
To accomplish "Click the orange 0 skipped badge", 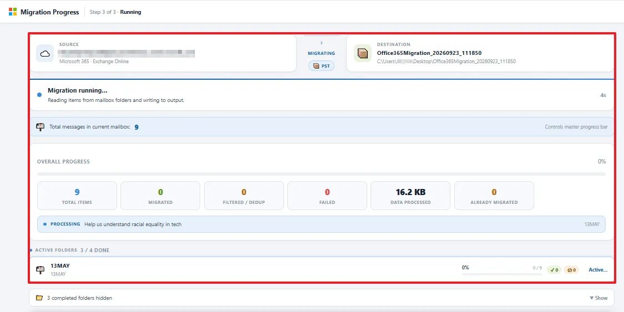I will point(571,270).
